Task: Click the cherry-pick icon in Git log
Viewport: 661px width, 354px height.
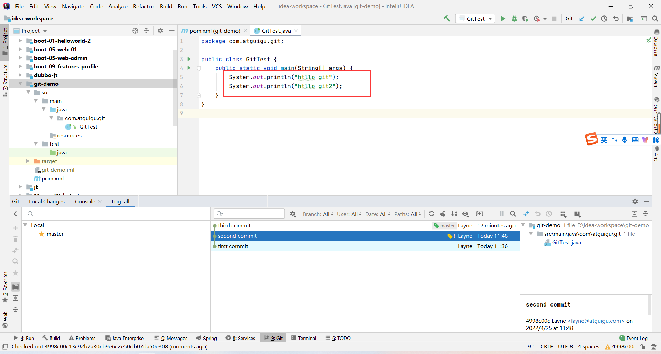Action: pyautogui.click(x=443, y=214)
